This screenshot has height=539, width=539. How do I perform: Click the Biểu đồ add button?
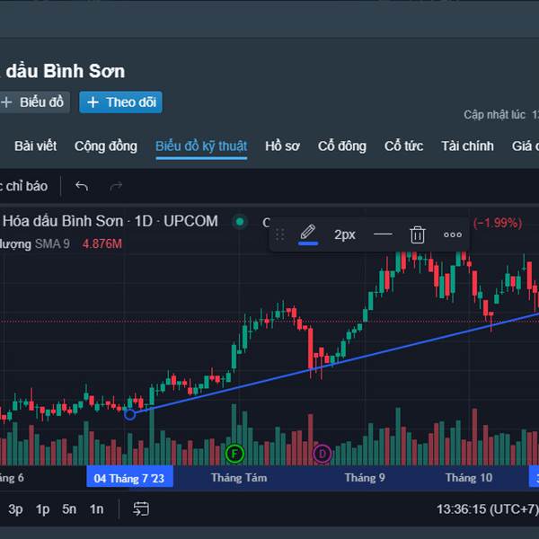click(x=34, y=102)
